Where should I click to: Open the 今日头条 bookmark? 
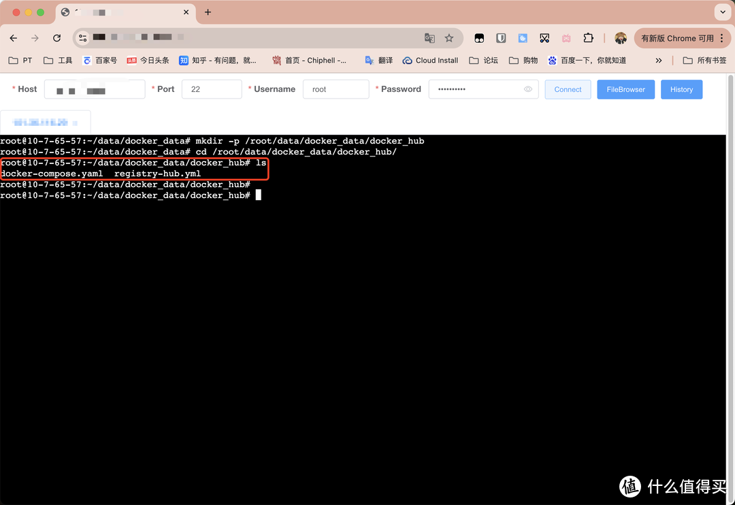(148, 61)
